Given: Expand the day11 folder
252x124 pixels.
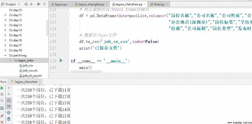Looking at the screenshot, I should coord(5,15).
